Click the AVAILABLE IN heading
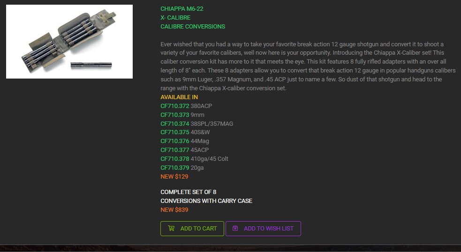The width and height of the screenshot is (461, 252). pos(179,97)
